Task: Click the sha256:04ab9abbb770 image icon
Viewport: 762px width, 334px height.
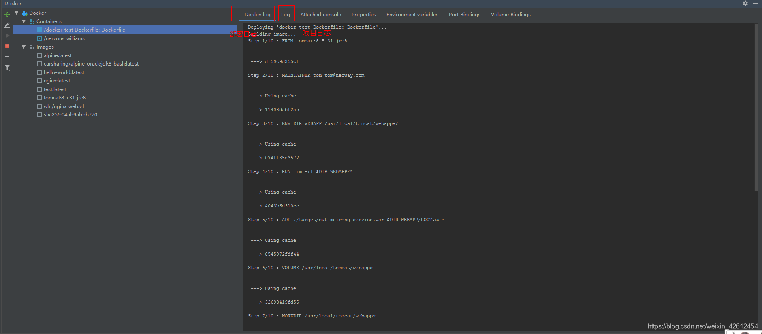Action: point(39,115)
